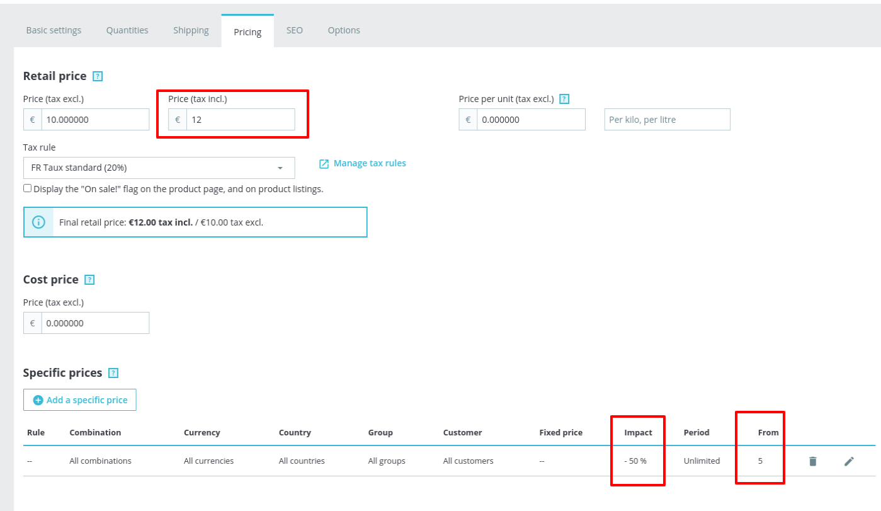Image resolution: width=881 pixels, height=511 pixels.
Task: Click the Add a specific price button
Action: 79,399
